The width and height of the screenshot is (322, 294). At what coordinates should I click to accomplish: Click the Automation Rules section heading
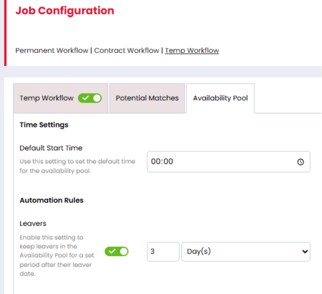pyautogui.click(x=51, y=200)
